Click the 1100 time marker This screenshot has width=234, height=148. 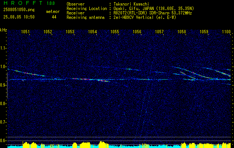[x=227, y=31]
